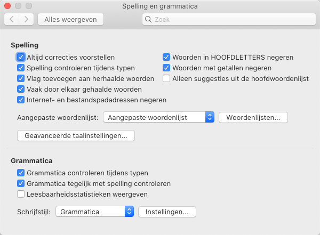This screenshot has width=320, height=235.
Task: Uncheck Internet- en bestandspadadressen negeren
Action: pyautogui.click(x=21, y=100)
